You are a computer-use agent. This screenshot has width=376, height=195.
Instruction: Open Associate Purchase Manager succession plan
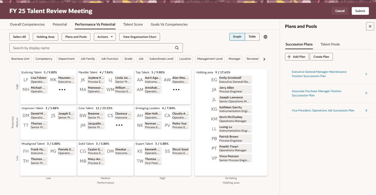(316, 93)
